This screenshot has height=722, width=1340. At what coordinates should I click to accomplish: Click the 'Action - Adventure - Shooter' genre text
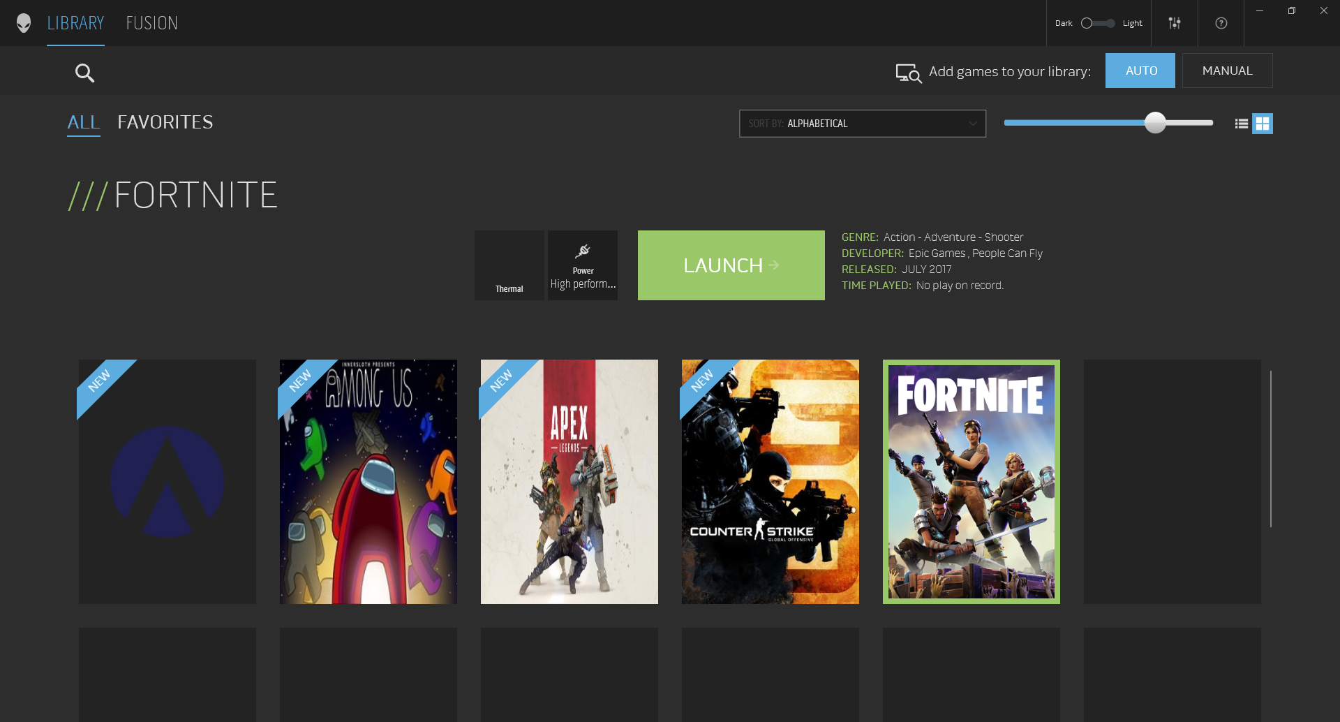[953, 237]
